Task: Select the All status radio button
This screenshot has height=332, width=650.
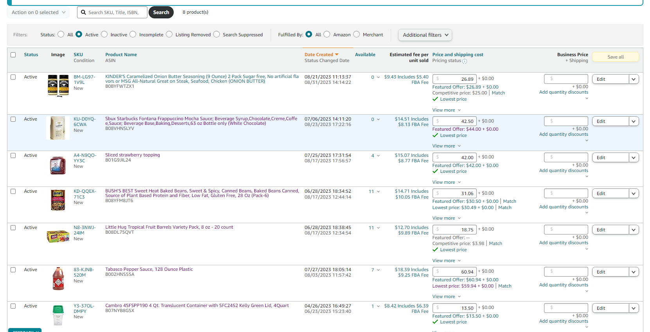Action: (61, 34)
